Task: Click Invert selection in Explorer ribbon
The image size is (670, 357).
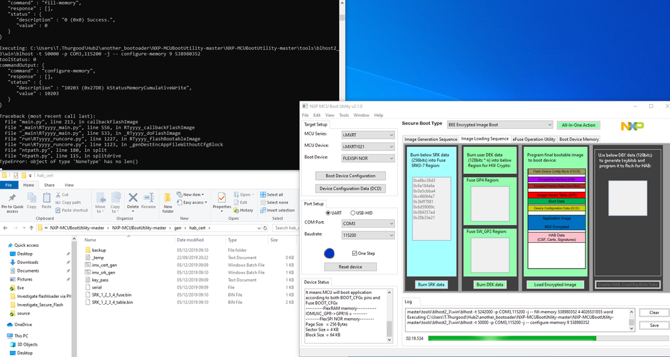Action: [x=277, y=210]
